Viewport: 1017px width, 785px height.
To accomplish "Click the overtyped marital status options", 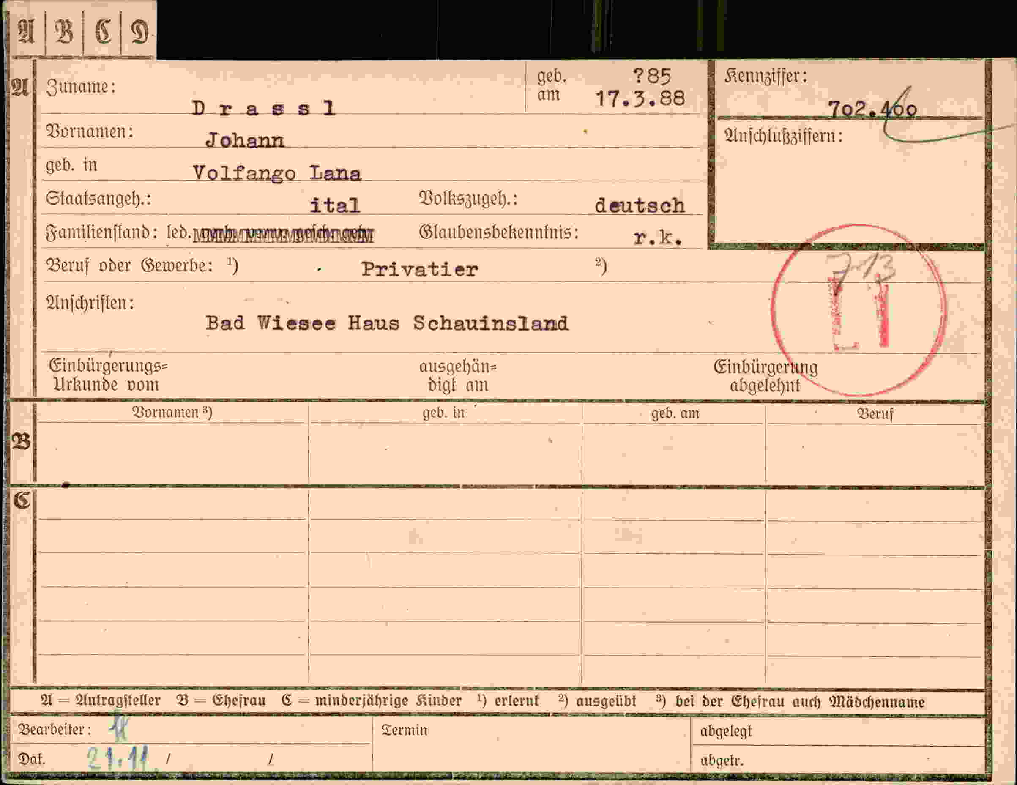I will pos(283,235).
